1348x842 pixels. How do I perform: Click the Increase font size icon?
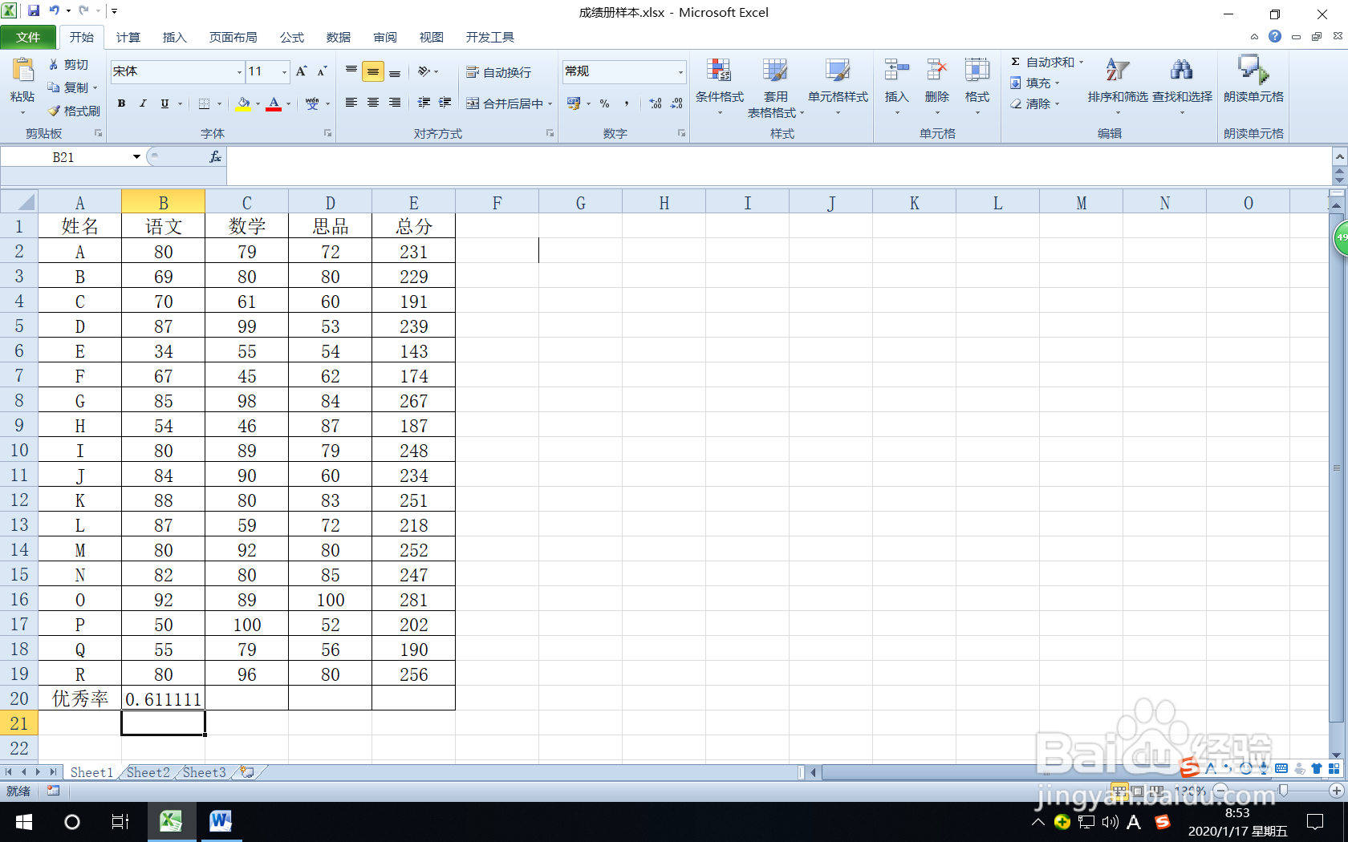[x=302, y=71]
